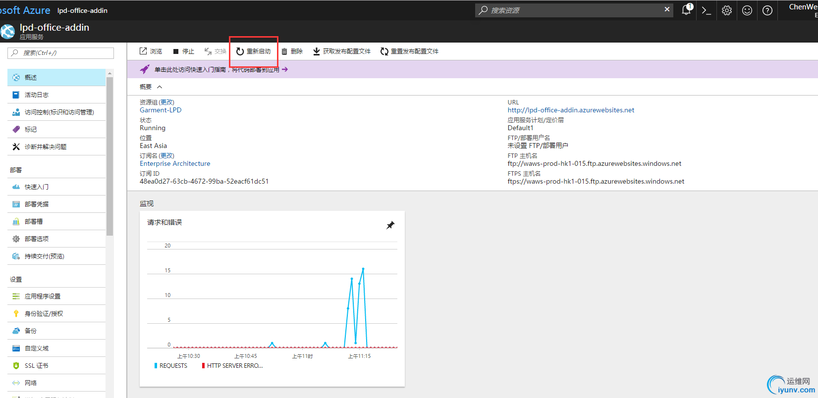Image resolution: width=818 pixels, height=398 pixels.
Task: Open the quickstart guide banner arrow
Action: click(x=285, y=69)
